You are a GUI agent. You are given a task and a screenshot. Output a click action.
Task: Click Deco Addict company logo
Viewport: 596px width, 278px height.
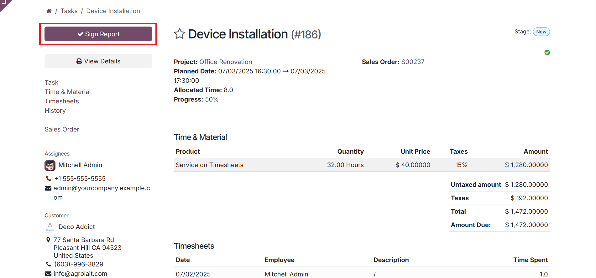point(50,227)
